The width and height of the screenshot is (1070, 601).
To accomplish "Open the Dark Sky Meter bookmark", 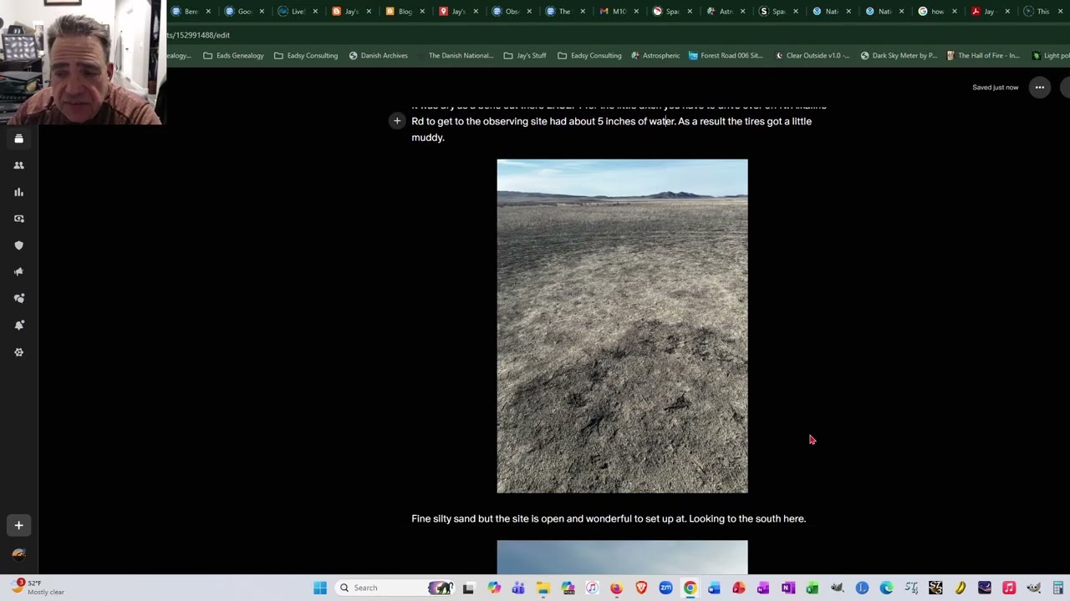I will [x=899, y=56].
